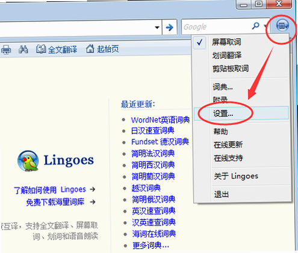
Task: Click the Lingoes parrot logo
Action: [x=28, y=161]
